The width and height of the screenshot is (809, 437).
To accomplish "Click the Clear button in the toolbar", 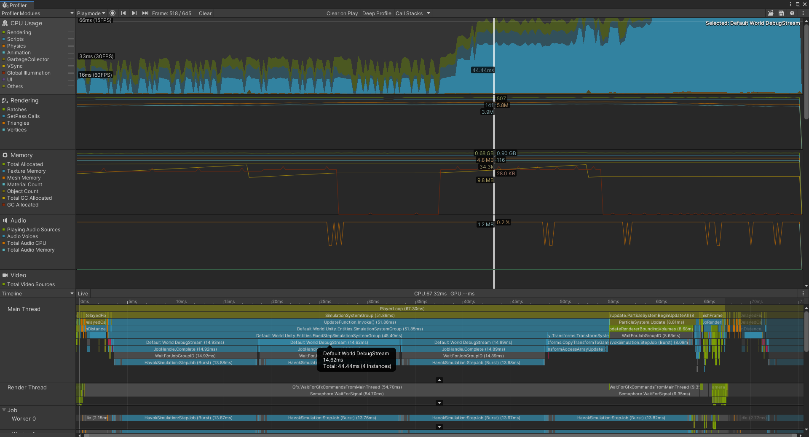I will point(205,13).
